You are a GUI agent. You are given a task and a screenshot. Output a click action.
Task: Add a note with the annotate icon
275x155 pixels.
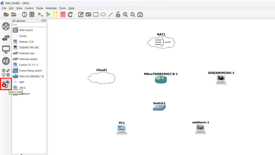[x=81, y=15]
